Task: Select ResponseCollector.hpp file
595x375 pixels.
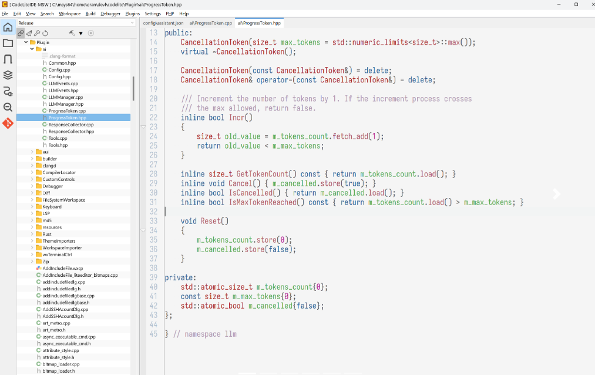Action: 71,131
